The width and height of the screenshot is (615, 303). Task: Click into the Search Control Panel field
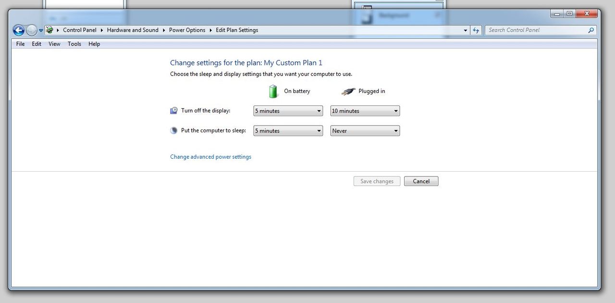click(536, 30)
